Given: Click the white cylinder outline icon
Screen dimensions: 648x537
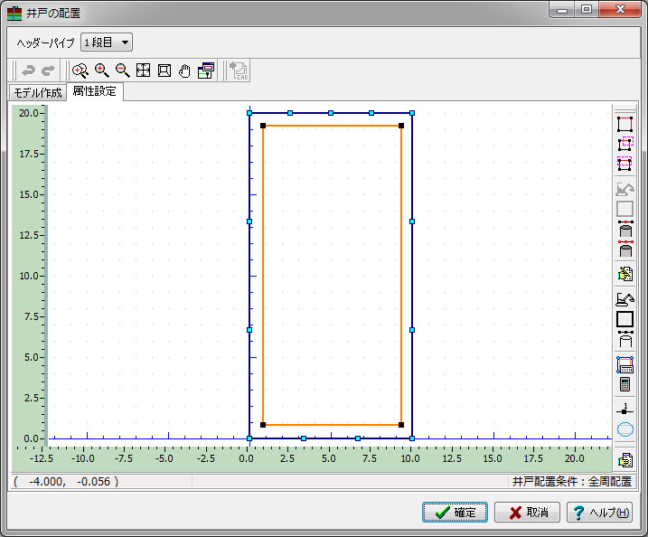Looking at the screenshot, I should (x=625, y=339).
